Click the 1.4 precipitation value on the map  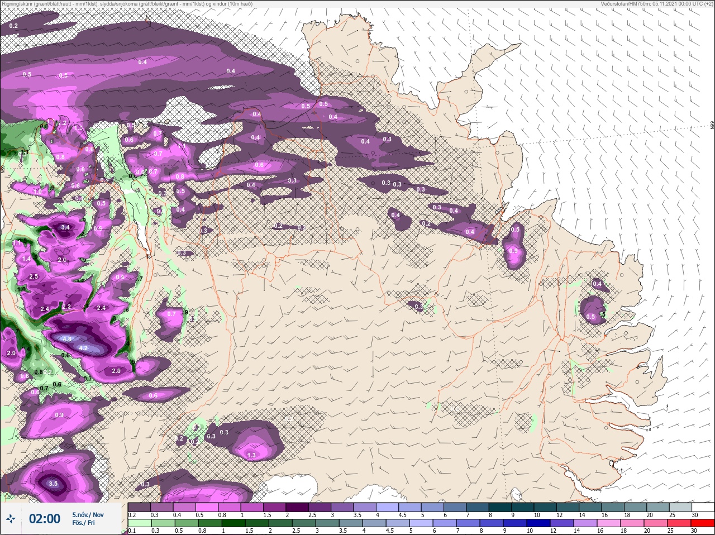pos(26,259)
